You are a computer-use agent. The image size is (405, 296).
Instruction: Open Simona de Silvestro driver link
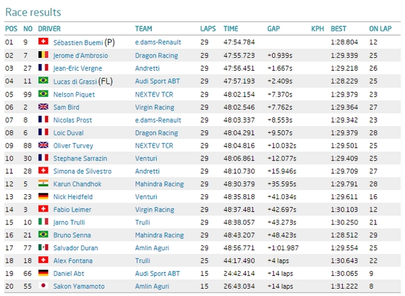tap(82, 171)
